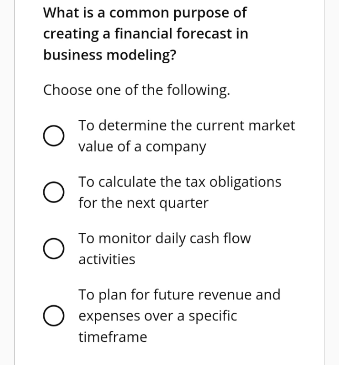Click the 'expenses over a specific' text line
The image size is (339, 365).
(x=158, y=316)
